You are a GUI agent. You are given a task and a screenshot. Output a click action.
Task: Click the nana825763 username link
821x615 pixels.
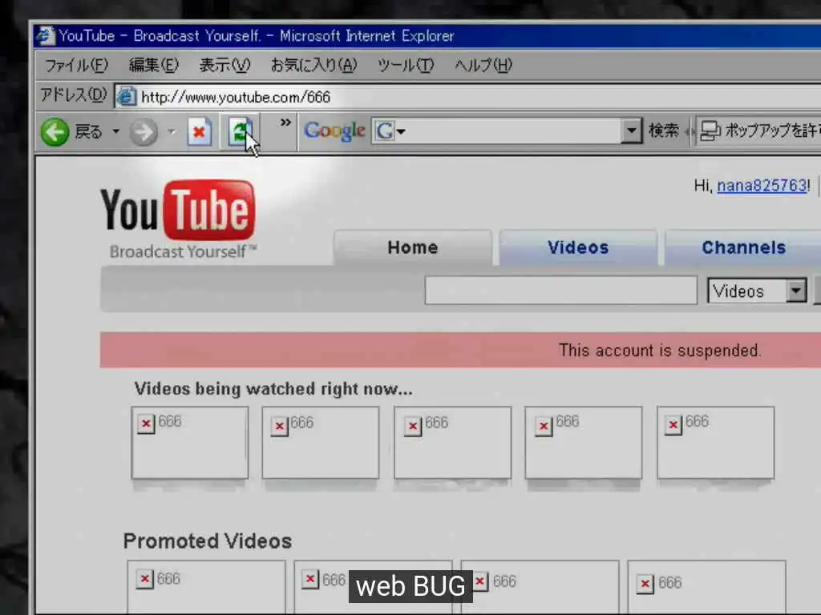tap(762, 185)
